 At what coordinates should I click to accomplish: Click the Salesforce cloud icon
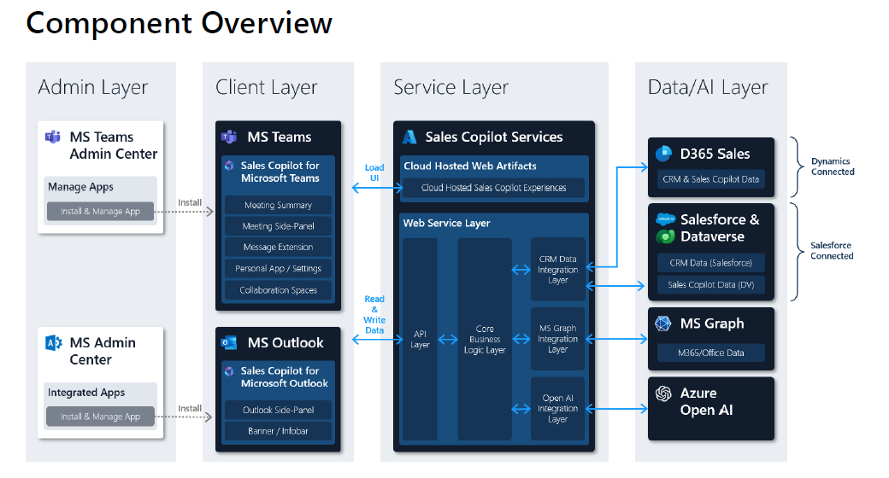[x=665, y=219]
